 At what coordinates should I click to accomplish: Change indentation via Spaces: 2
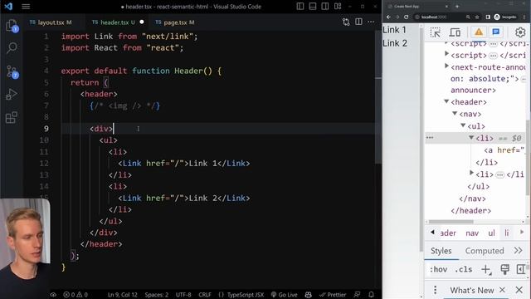tap(157, 295)
